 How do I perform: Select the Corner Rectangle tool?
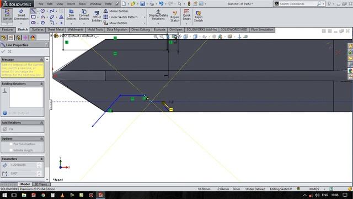point(33,17)
